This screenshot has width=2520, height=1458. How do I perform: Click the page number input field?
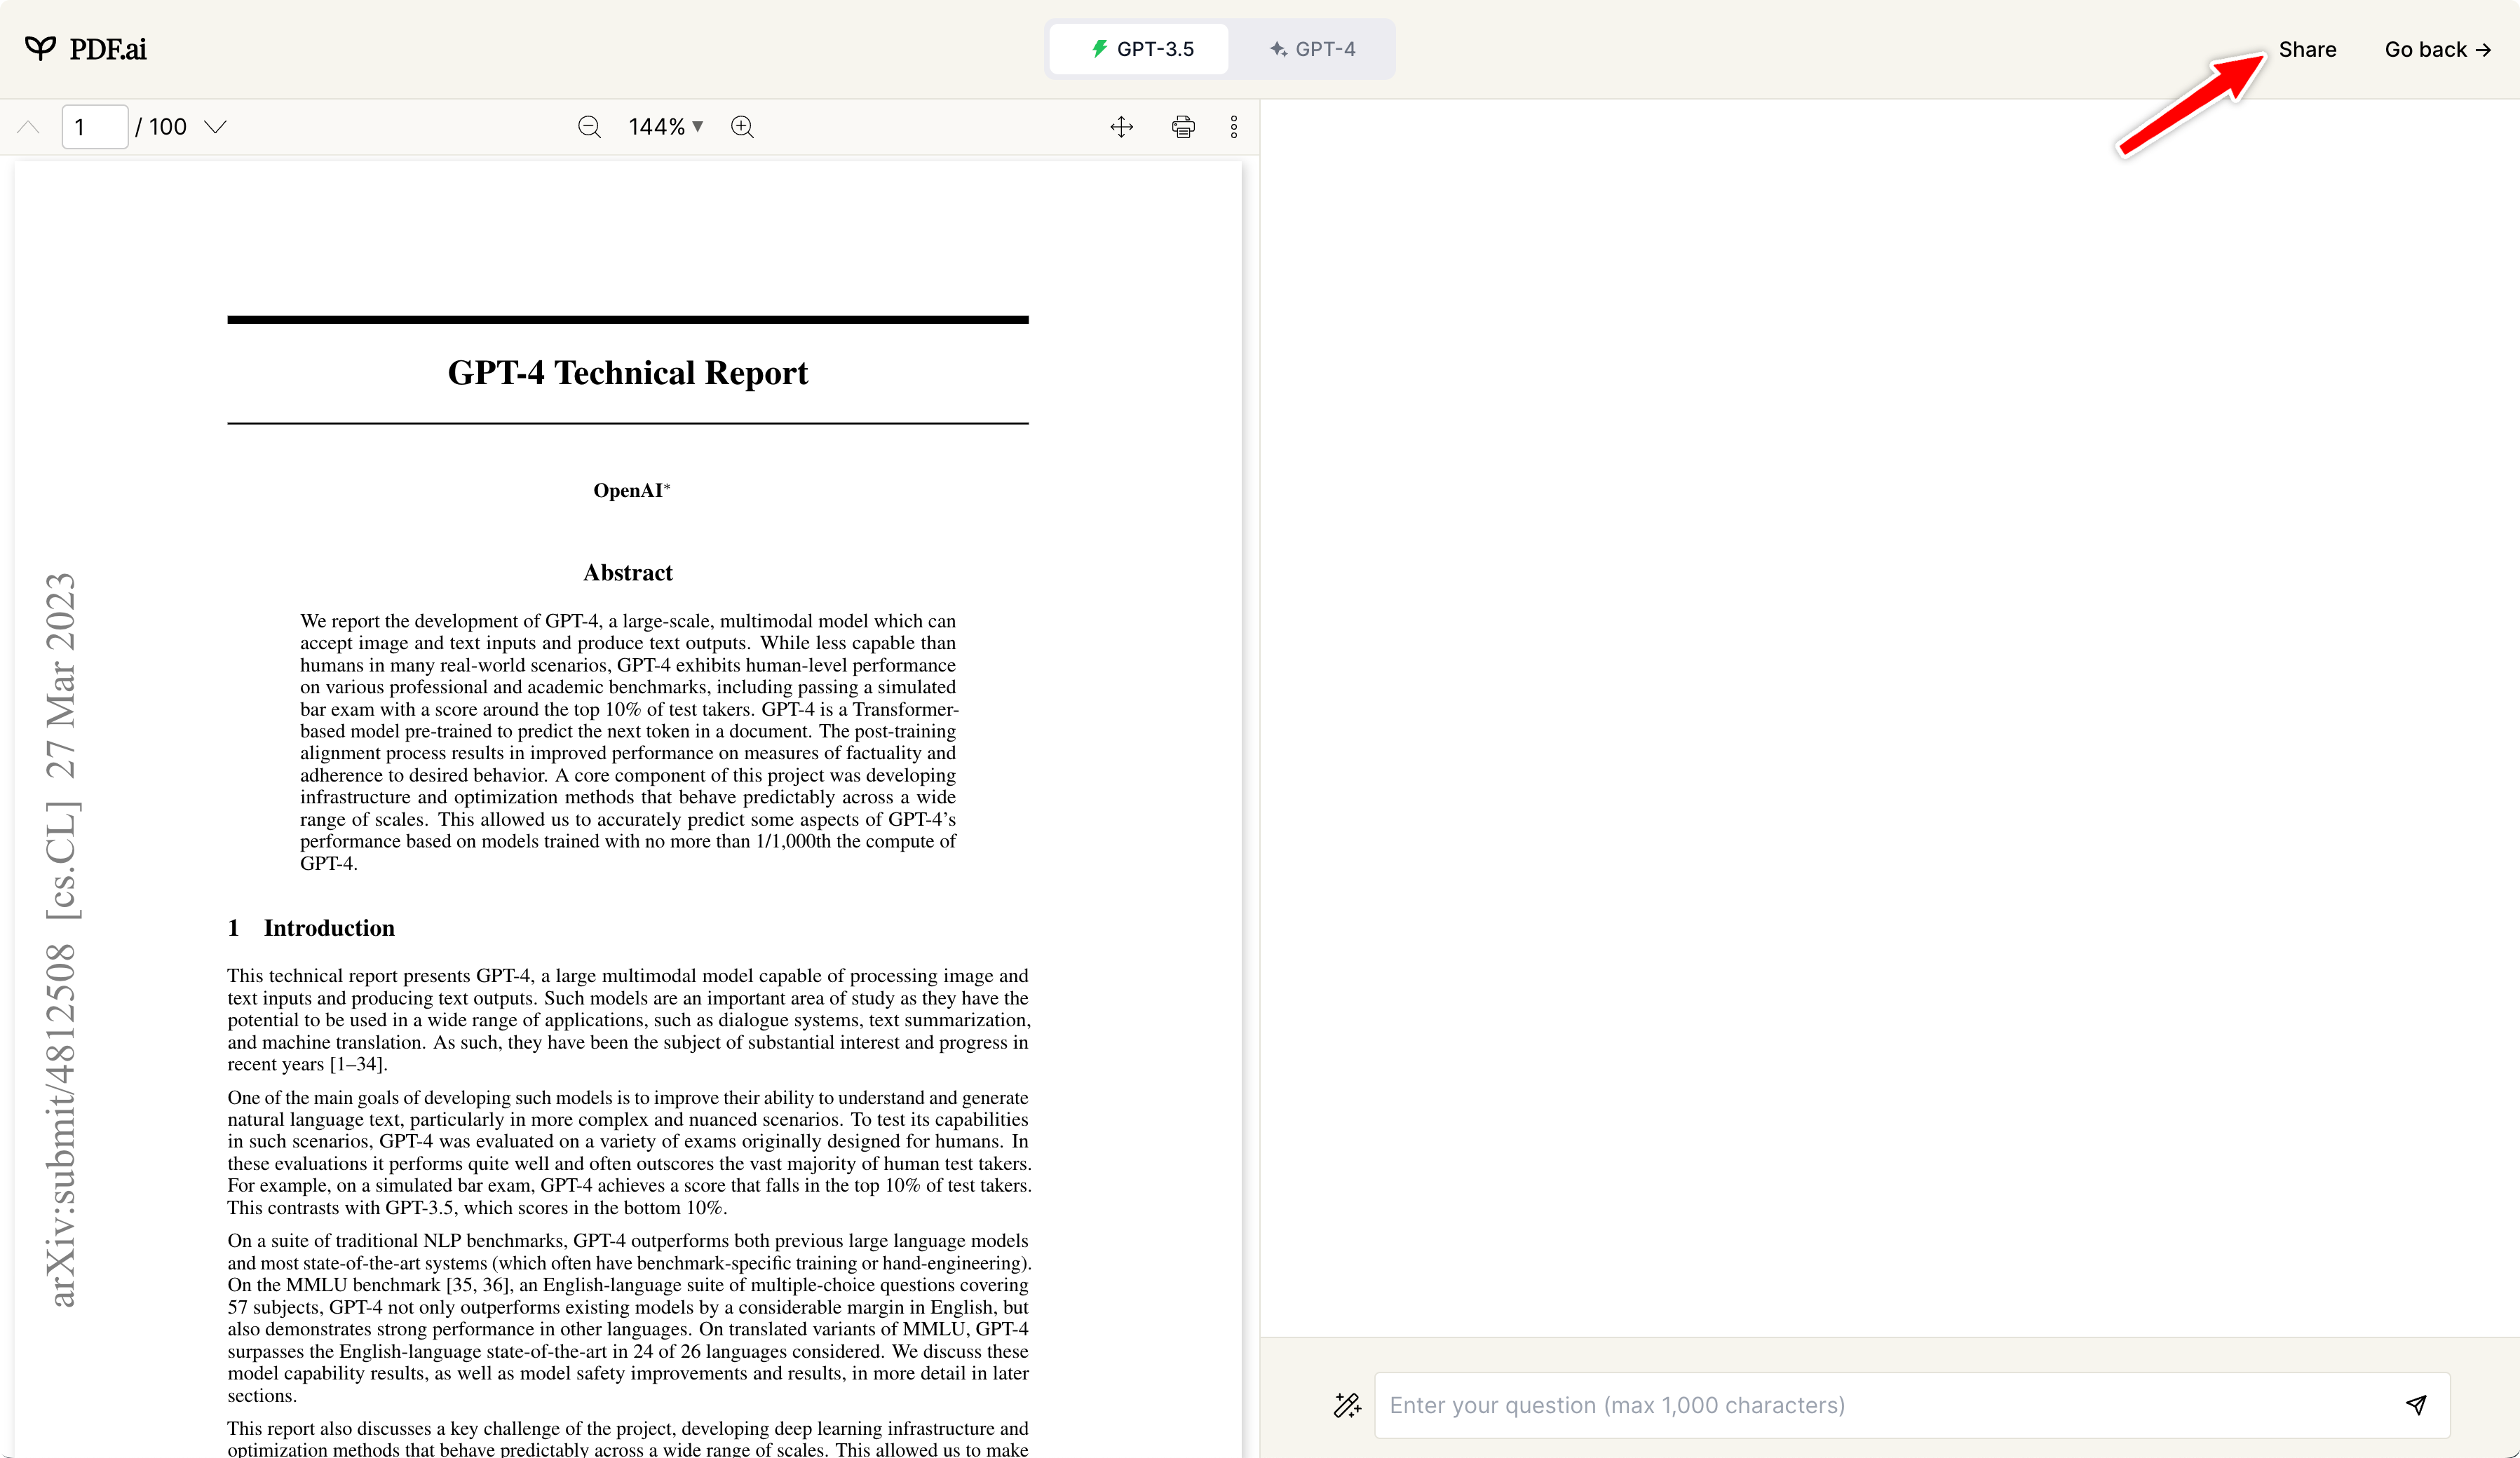[x=94, y=127]
